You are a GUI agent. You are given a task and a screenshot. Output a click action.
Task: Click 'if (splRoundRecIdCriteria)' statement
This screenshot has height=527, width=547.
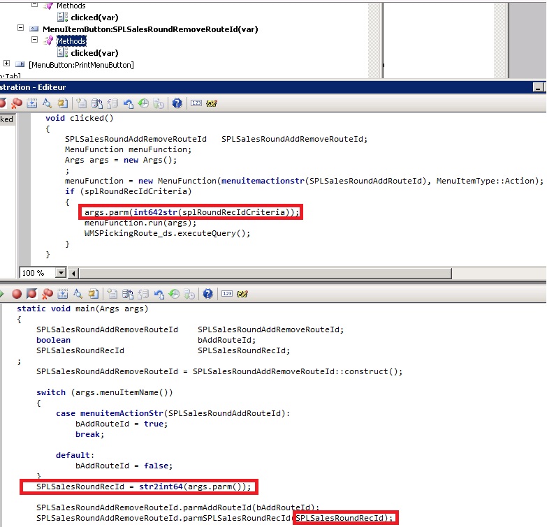128,191
